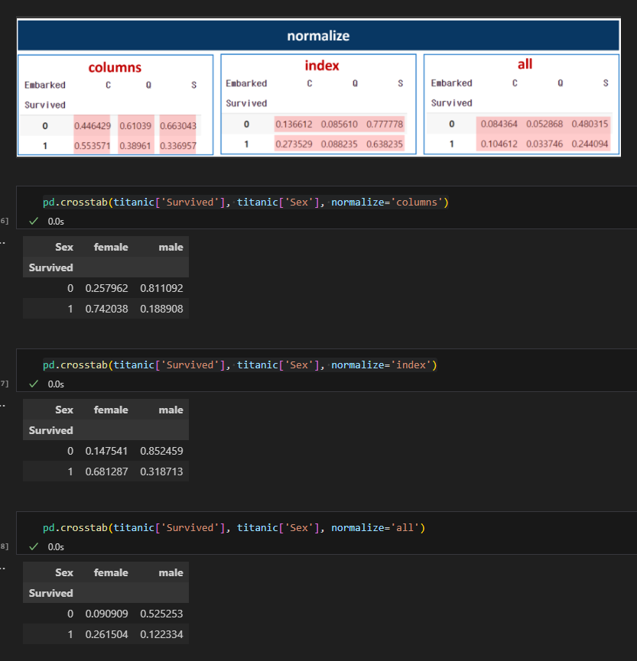
Task: Click the red 'index' heading in the image
Action: (x=322, y=66)
